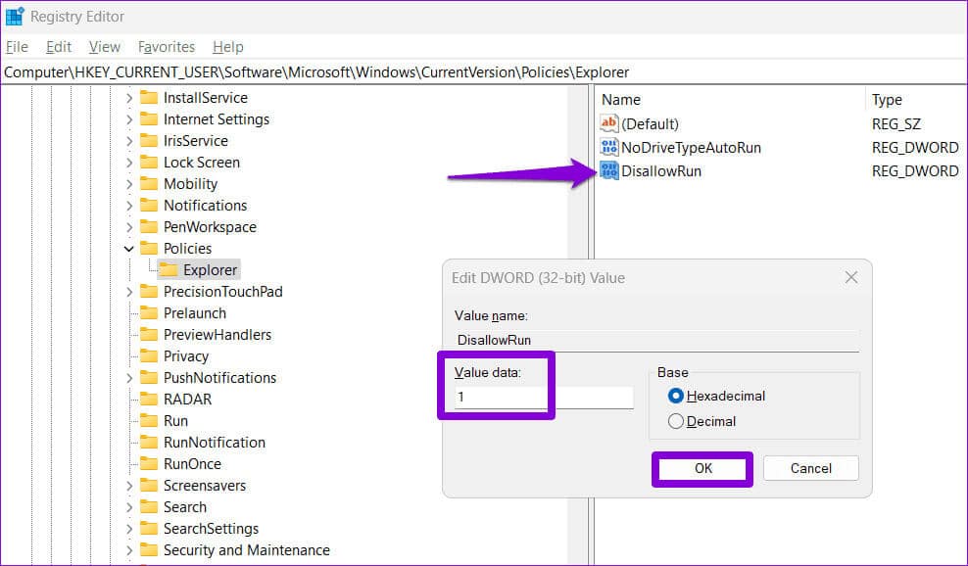Open the Help menu

tap(228, 47)
